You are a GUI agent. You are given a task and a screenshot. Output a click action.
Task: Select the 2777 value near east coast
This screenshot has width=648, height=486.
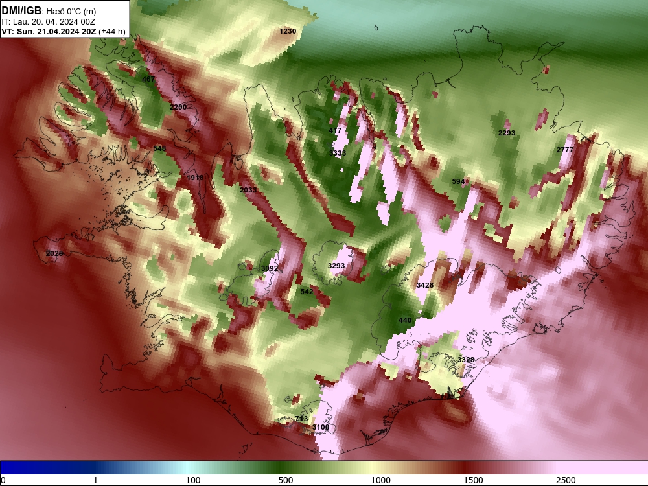click(x=565, y=150)
